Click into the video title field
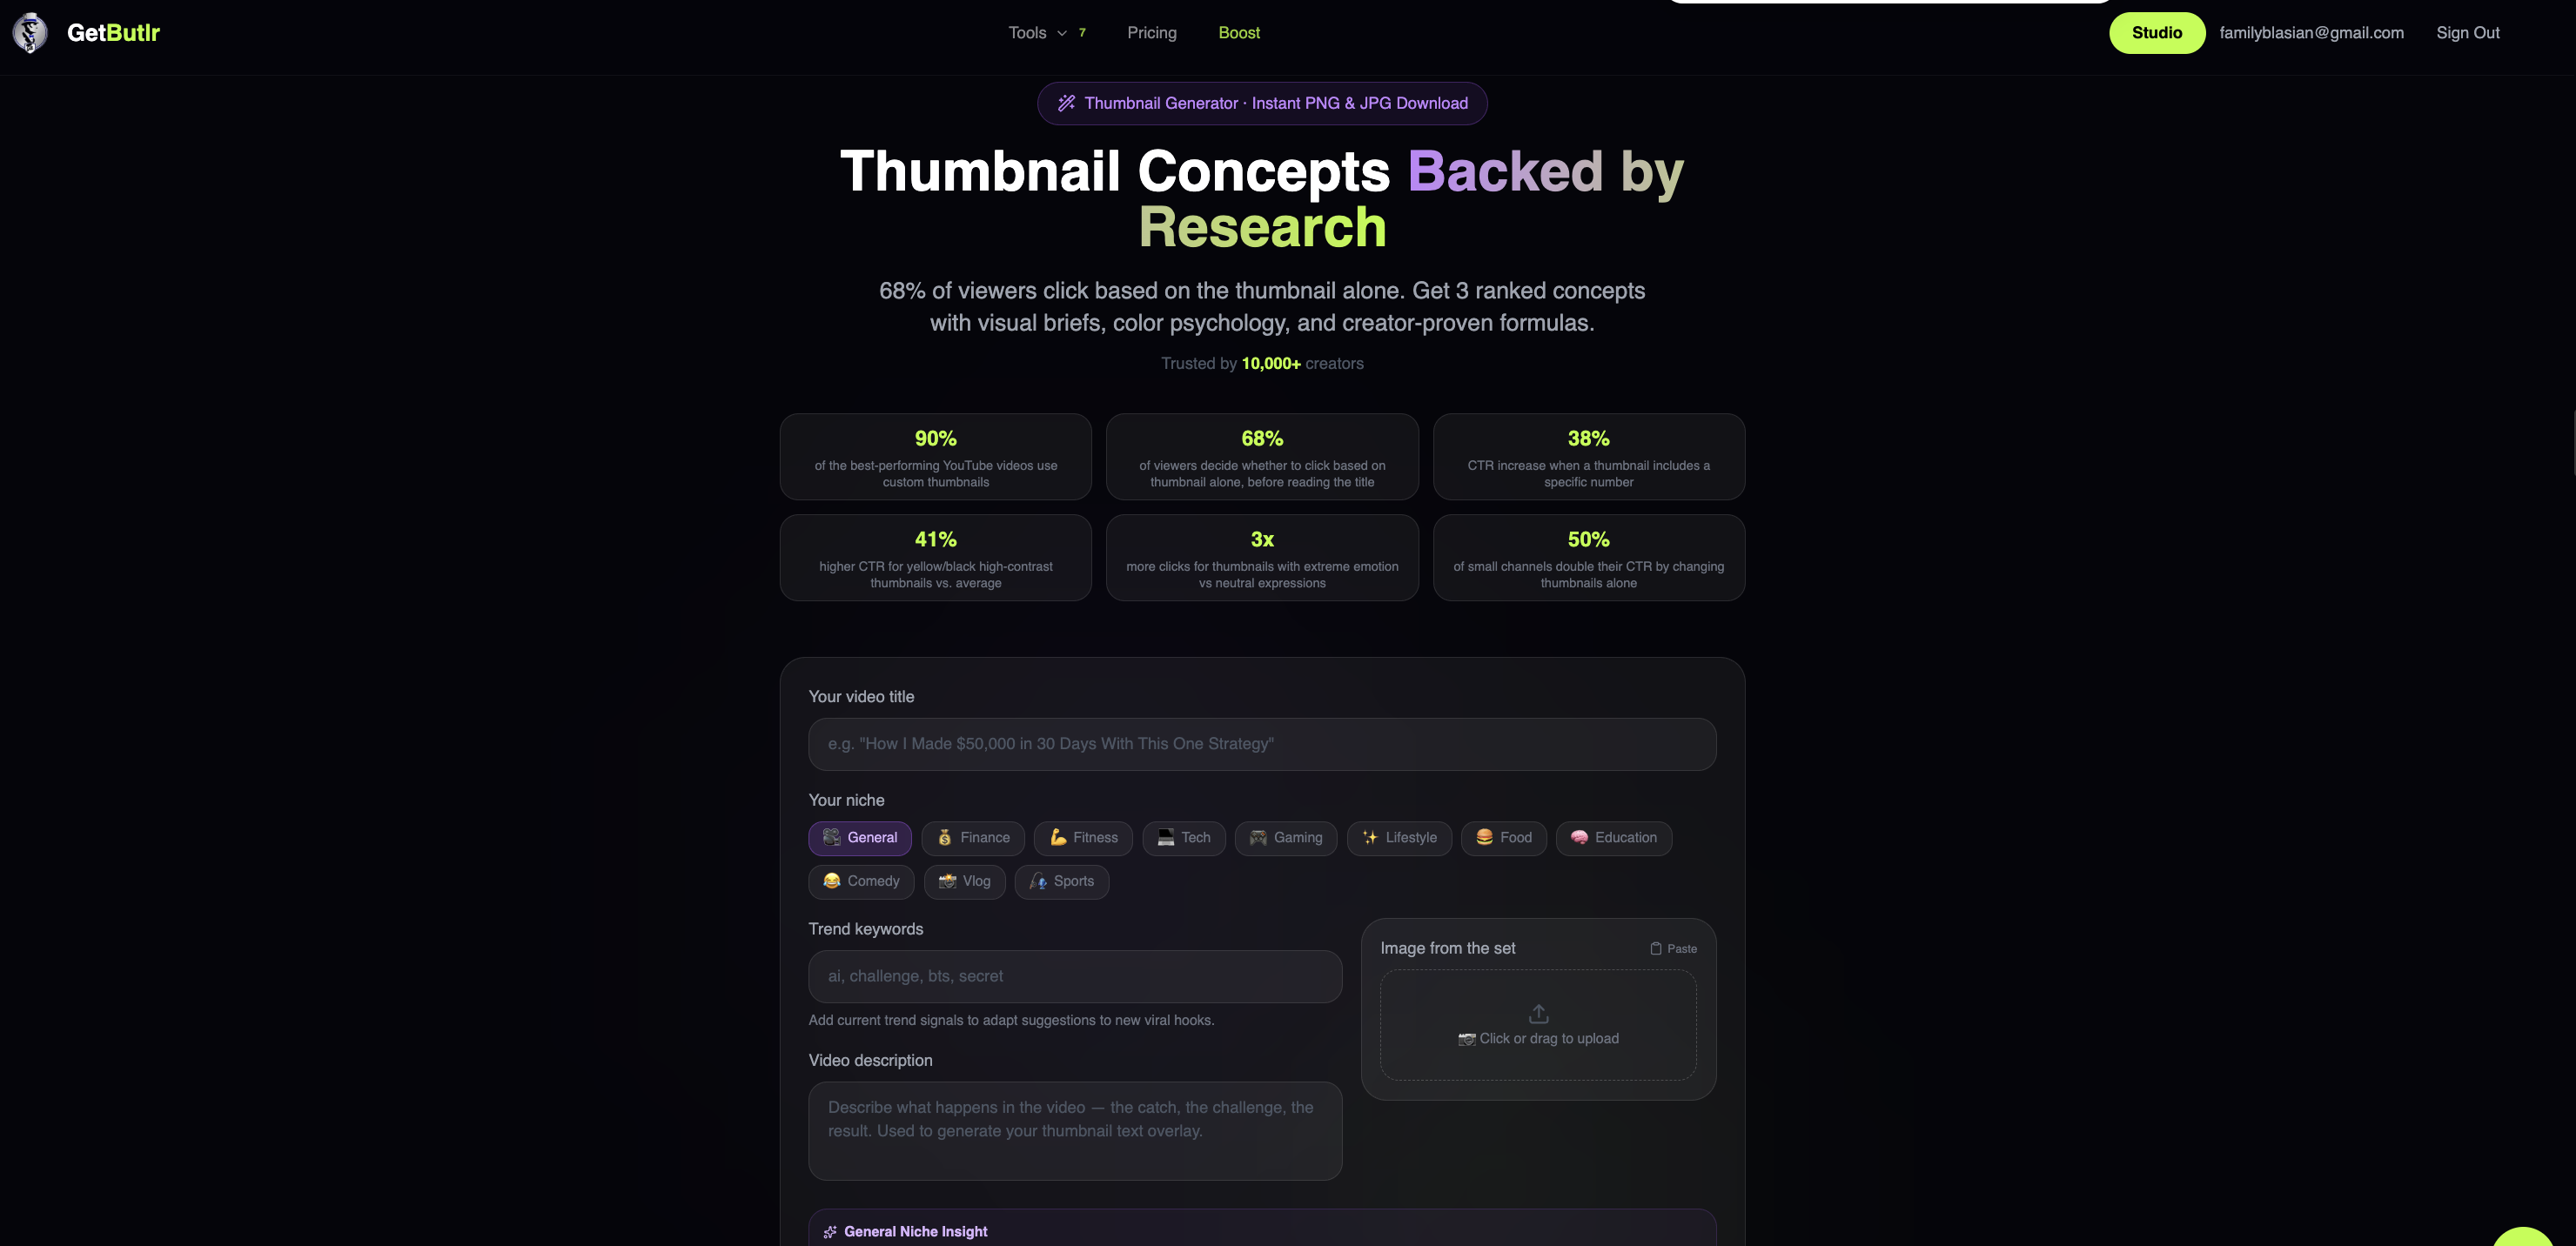 pos(1261,744)
